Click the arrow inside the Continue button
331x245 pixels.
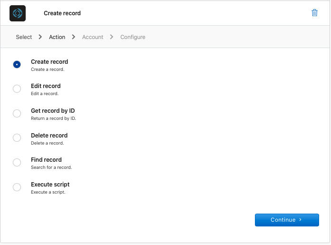point(301,220)
